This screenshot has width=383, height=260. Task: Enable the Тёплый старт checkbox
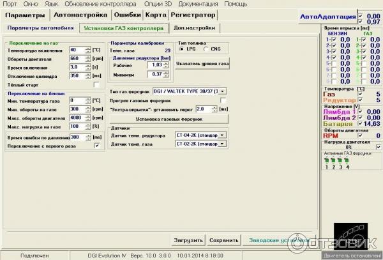(x=96, y=84)
